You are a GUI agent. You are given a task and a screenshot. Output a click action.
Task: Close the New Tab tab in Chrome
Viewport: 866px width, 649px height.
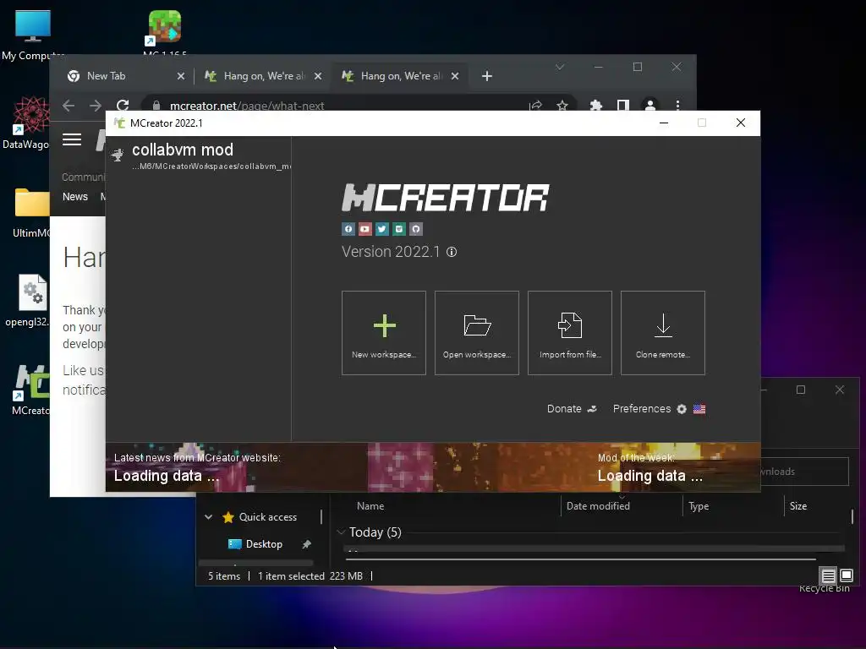(x=181, y=76)
